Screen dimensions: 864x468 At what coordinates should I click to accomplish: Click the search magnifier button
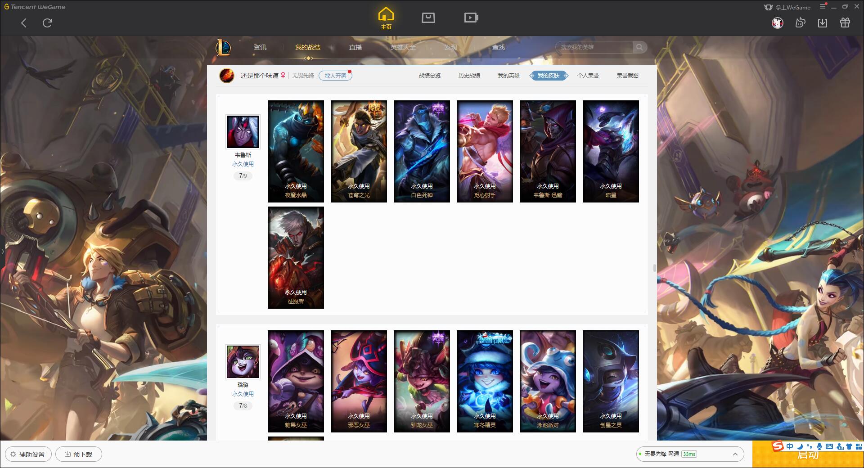(639, 47)
